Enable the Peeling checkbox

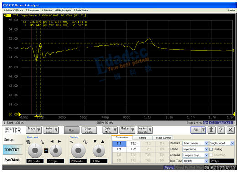point(211,149)
